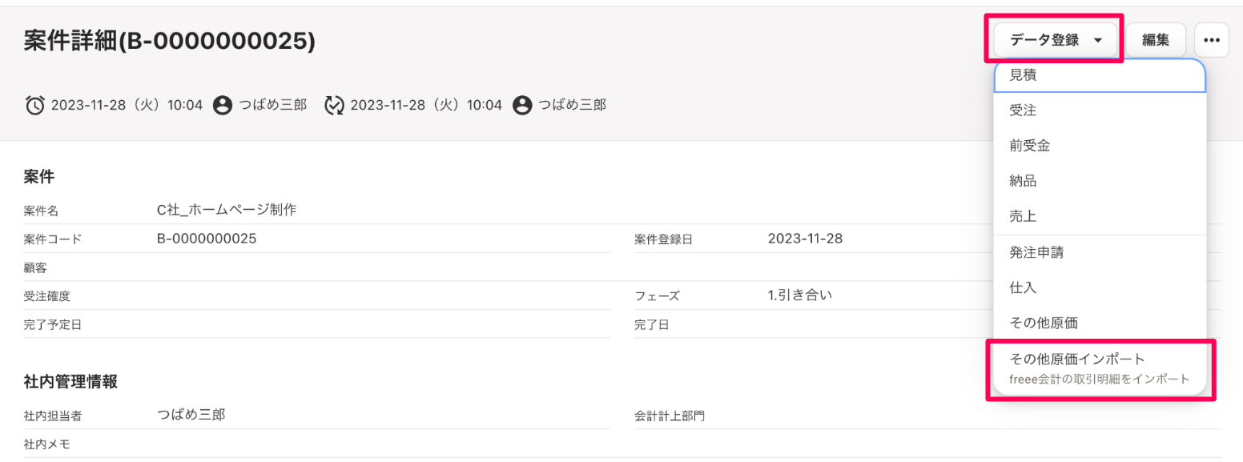Click the 社内担当者 value つばめ三郎
Viewport: 1243px width, 462px height.
(x=191, y=414)
